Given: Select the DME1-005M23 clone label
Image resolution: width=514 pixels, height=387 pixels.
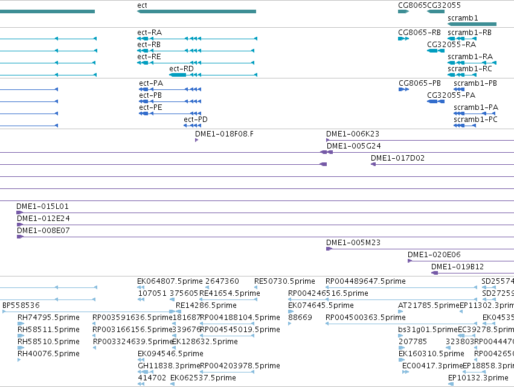Looking at the screenshot, I should [x=353, y=243].
